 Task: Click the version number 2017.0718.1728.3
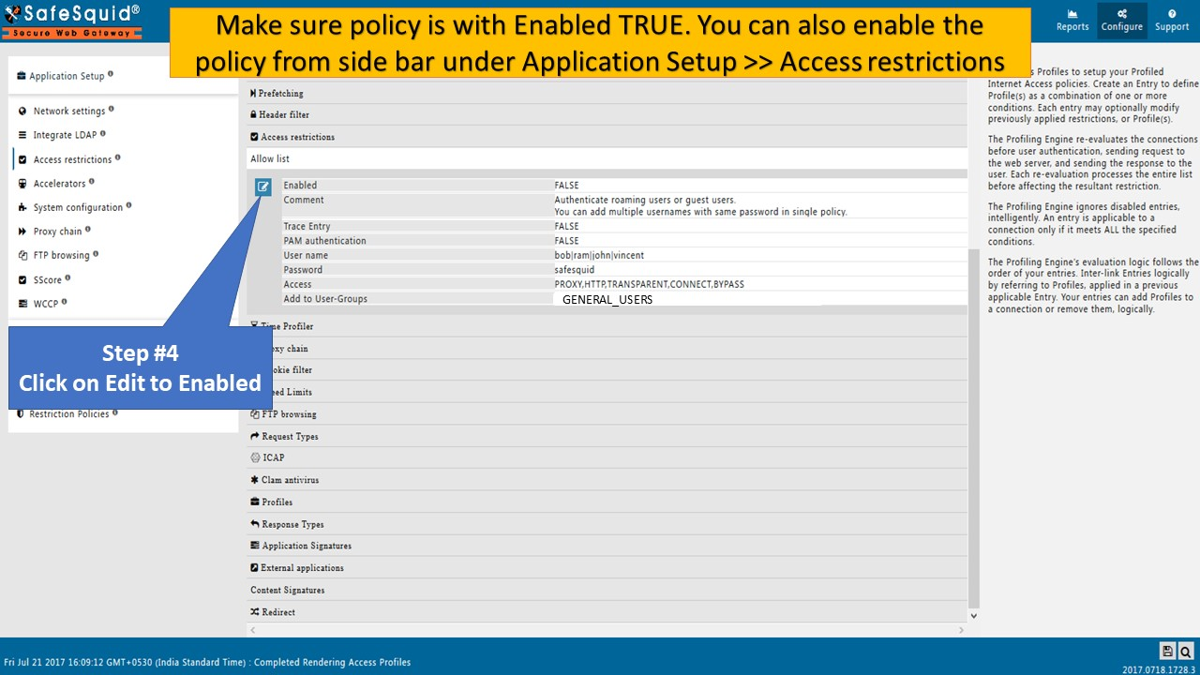click(x=1159, y=668)
